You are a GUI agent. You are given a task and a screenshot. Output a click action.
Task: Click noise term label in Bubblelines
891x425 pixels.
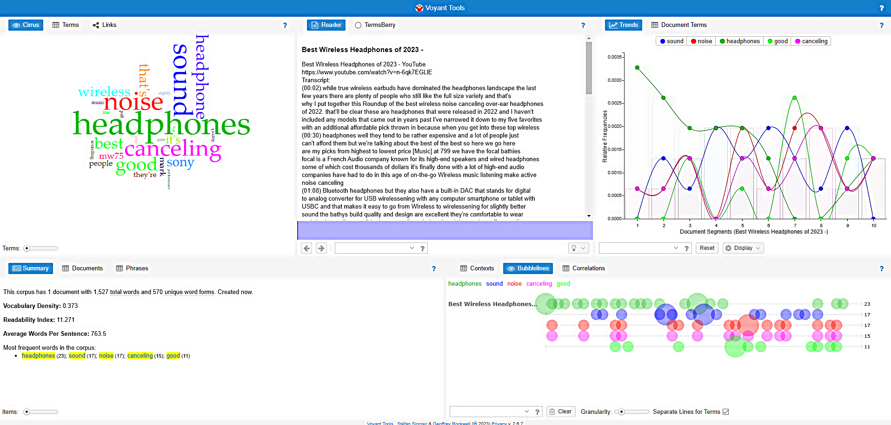tap(514, 284)
